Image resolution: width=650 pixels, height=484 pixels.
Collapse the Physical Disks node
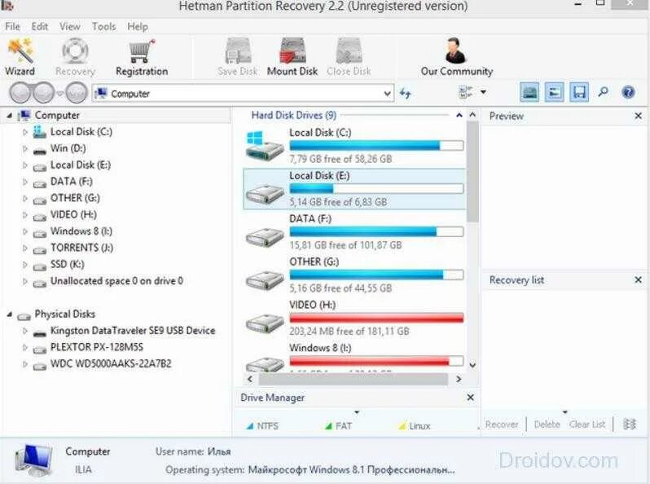click(x=9, y=315)
